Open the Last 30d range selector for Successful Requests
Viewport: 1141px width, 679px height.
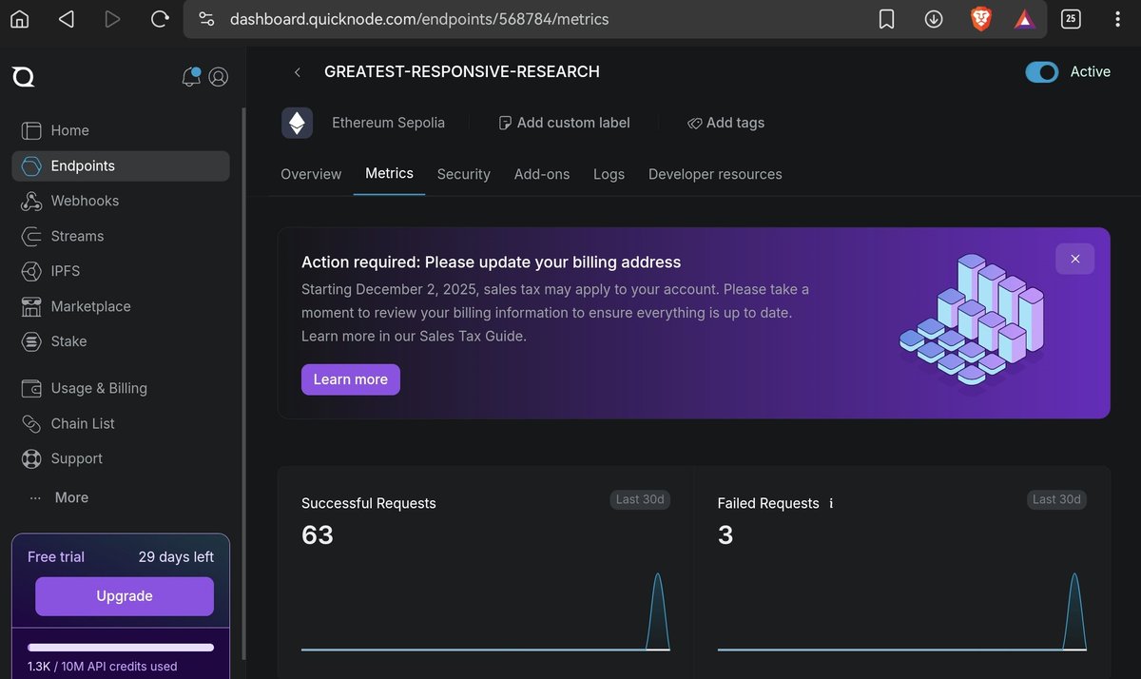coord(639,499)
